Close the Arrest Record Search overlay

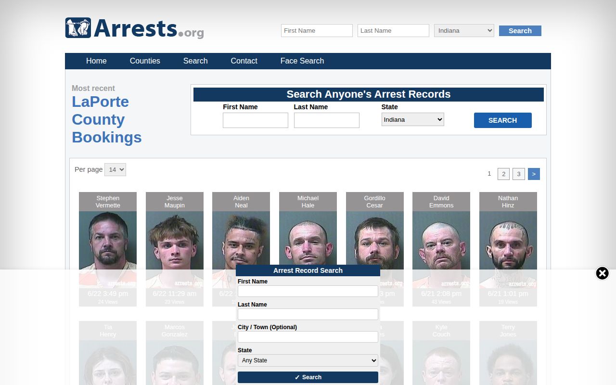[x=602, y=273]
